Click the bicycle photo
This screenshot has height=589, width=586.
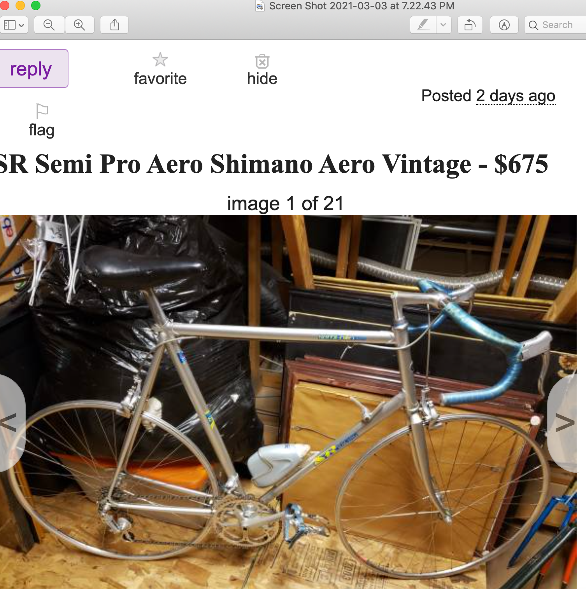point(288,401)
